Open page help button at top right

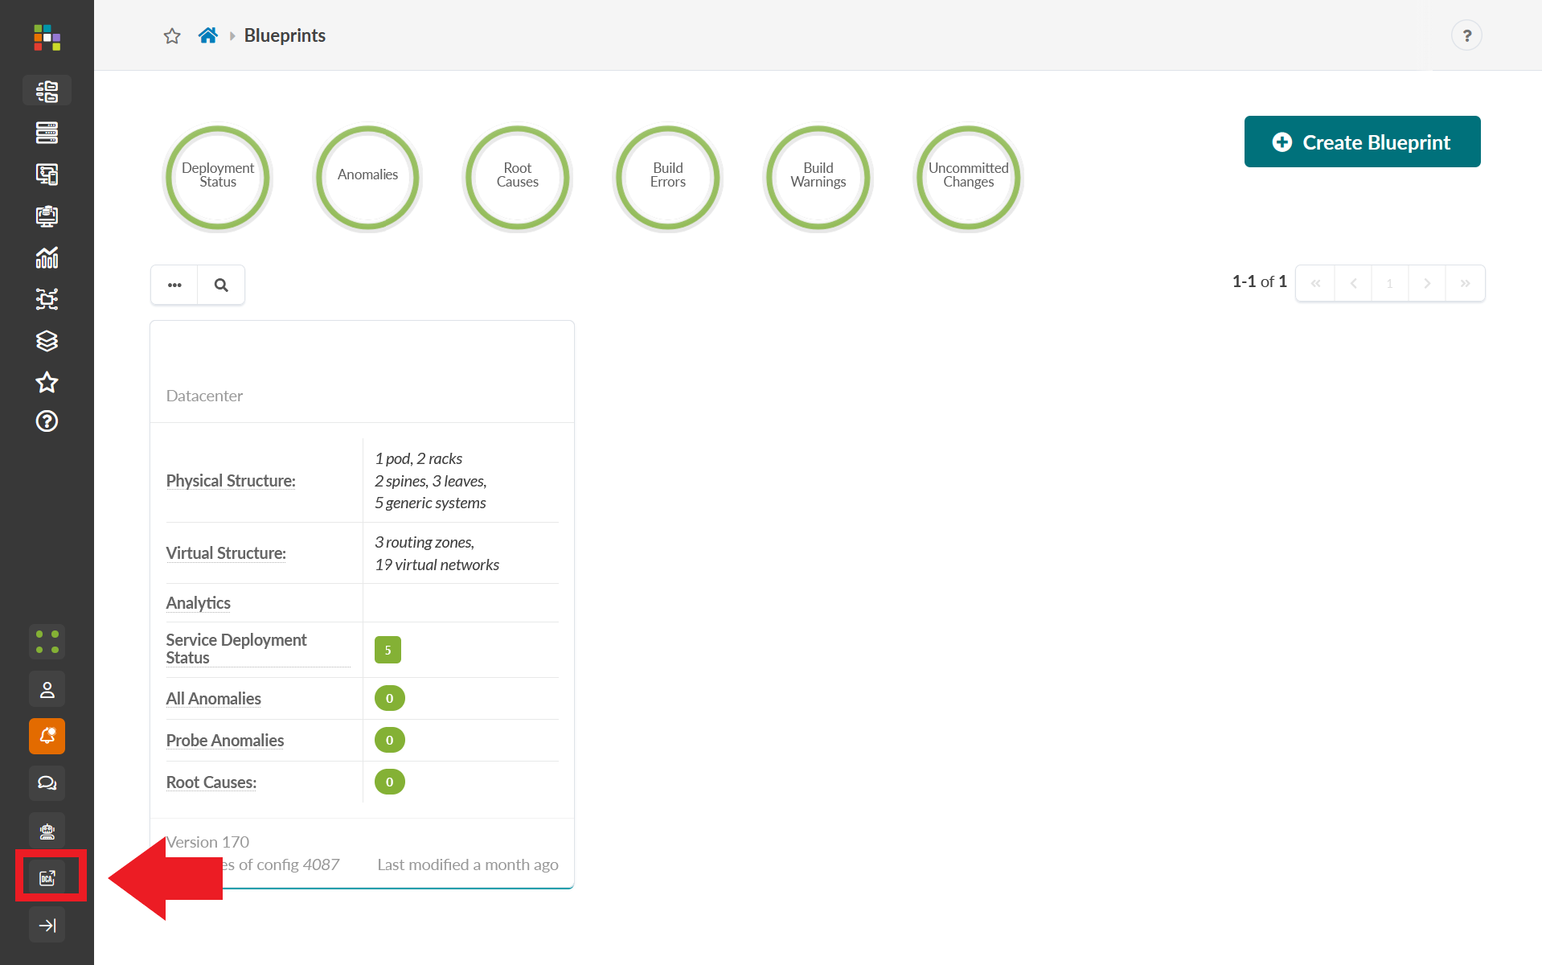click(1466, 35)
